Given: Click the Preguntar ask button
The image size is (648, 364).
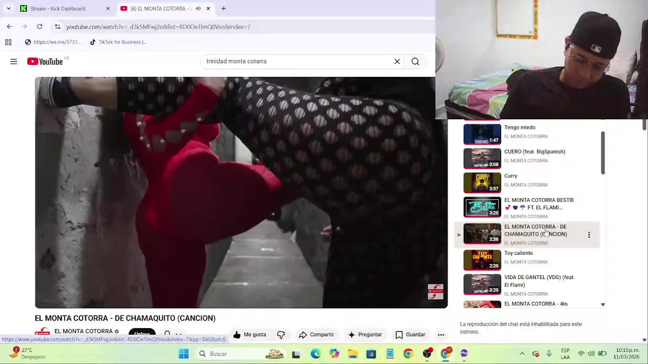Looking at the screenshot, I should 364,334.
